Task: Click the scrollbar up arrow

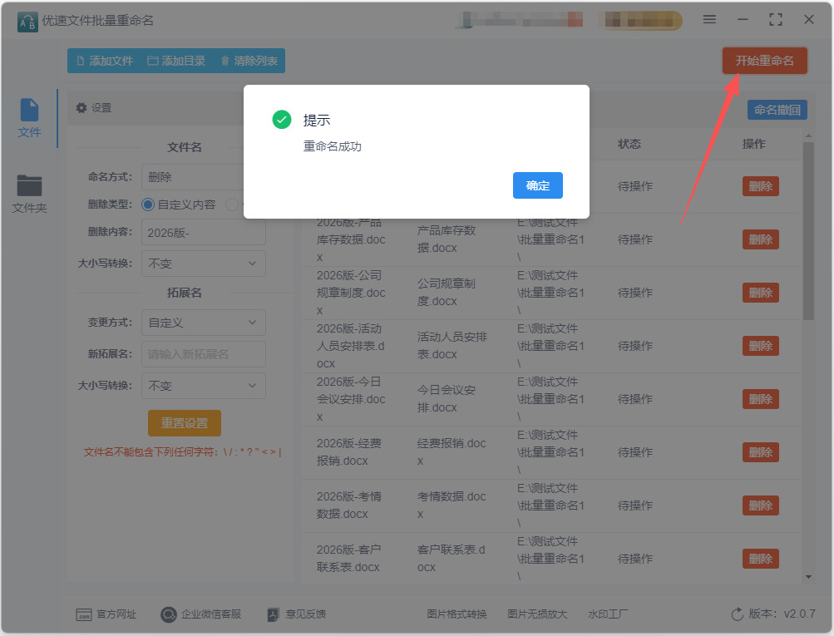Action: point(808,136)
